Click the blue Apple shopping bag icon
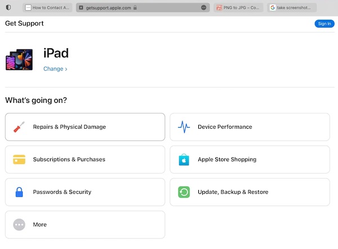Screen dimensions: 338x249 pyautogui.click(x=184, y=160)
